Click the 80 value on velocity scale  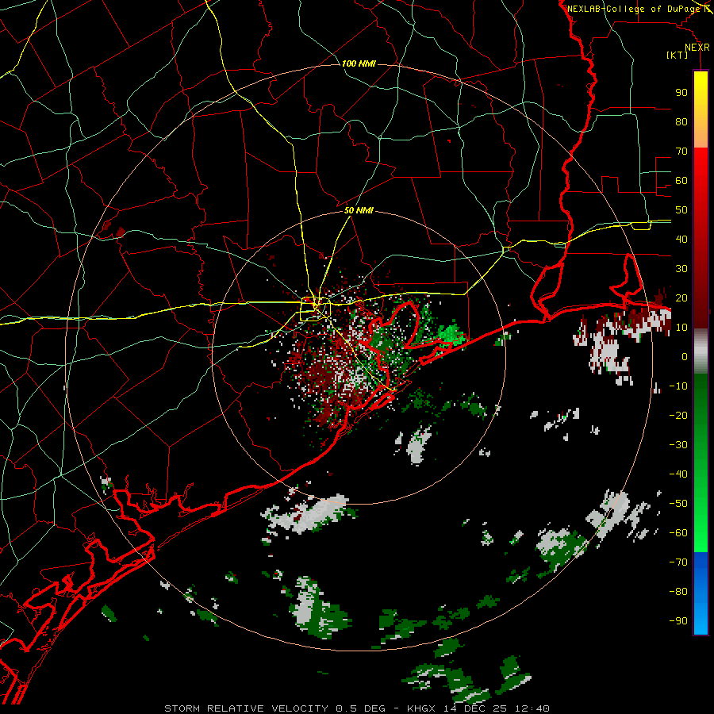click(681, 122)
